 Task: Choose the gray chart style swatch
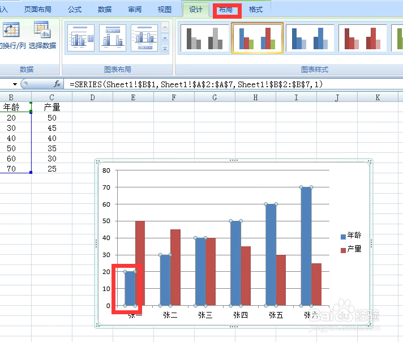click(x=204, y=38)
